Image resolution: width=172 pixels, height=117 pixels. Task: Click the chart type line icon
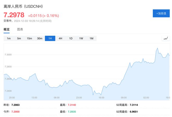pos(166,39)
